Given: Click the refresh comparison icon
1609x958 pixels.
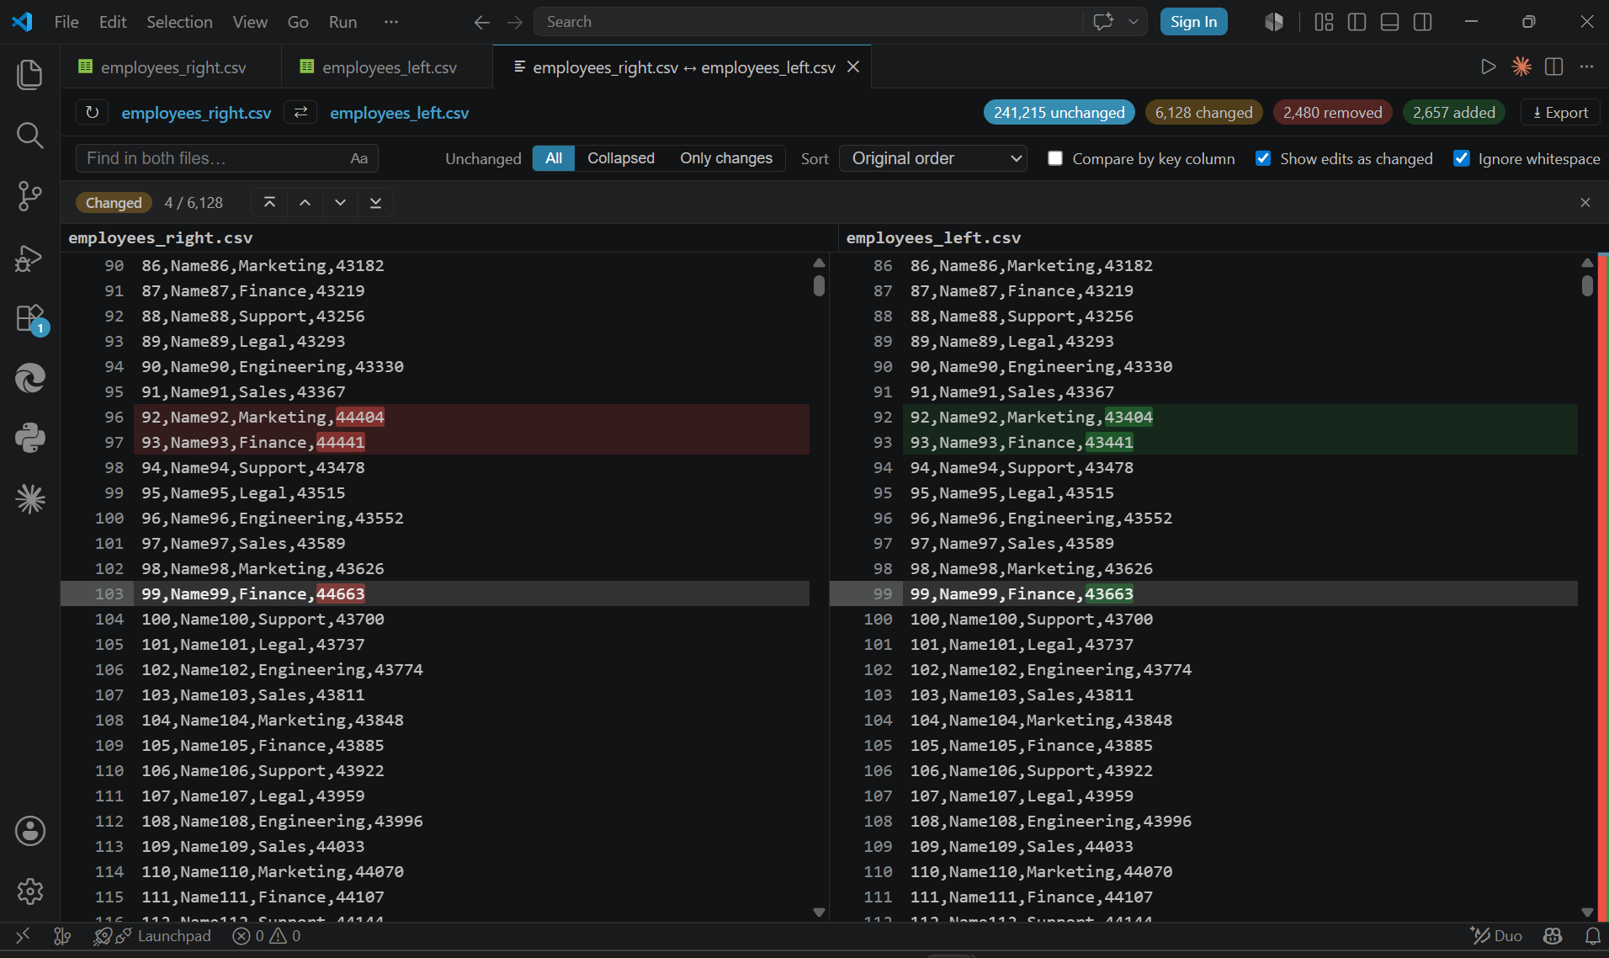Looking at the screenshot, I should point(92,112).
